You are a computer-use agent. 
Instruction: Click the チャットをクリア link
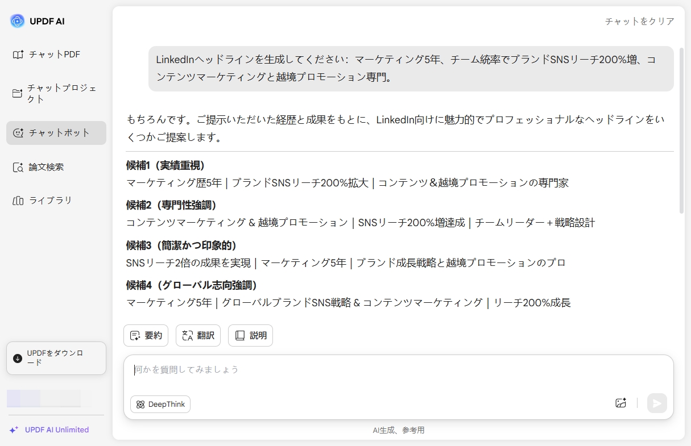pyautogui.click(x=640, y=22)
